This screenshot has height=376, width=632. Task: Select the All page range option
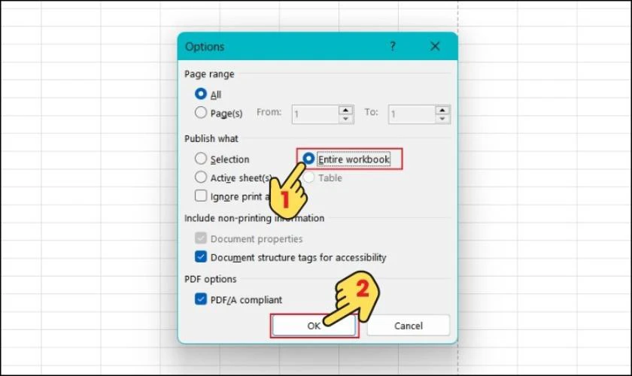pyautogui.click(x=200, y=94)
